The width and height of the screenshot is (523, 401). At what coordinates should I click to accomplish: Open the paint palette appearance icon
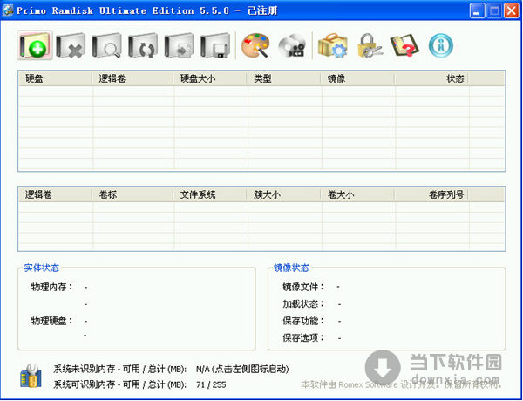(255, 45)
